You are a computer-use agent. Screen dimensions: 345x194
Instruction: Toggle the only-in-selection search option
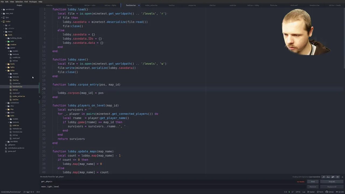point(333,177)
